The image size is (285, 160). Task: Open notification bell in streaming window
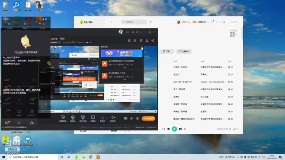(147, 41)
